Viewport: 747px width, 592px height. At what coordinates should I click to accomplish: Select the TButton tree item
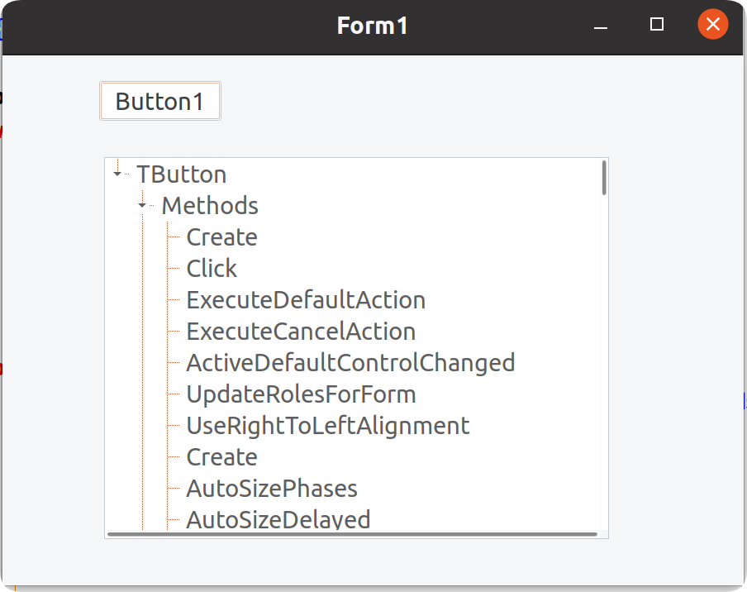[181, 174]
